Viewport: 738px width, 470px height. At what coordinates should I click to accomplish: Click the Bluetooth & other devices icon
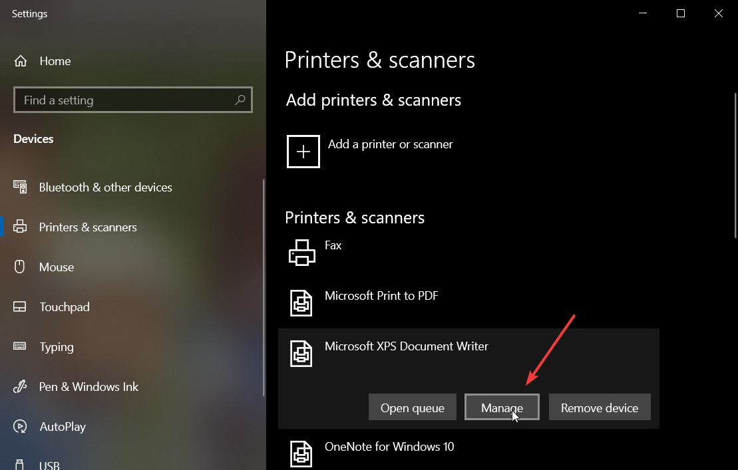[20, 187]
